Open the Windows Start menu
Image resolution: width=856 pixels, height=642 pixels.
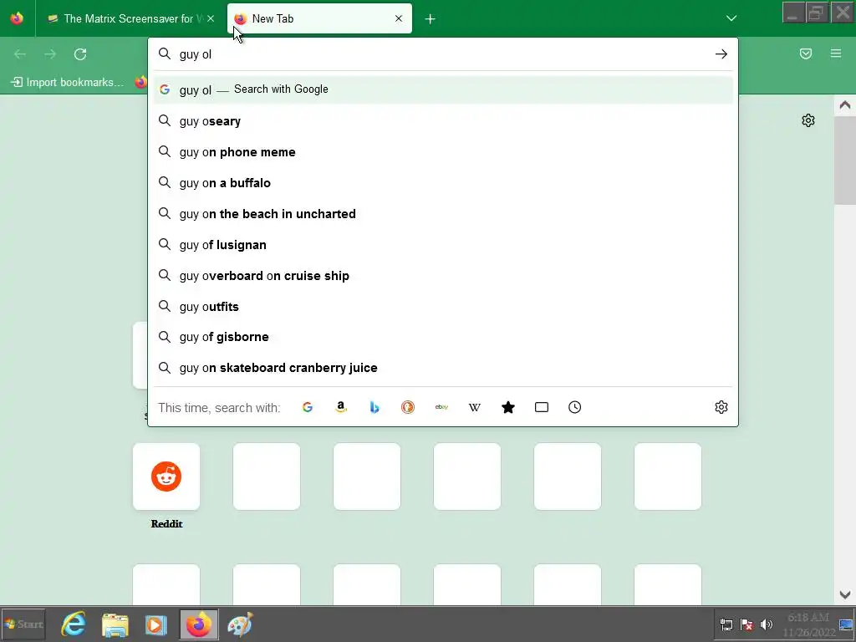[x=23, y=624]
